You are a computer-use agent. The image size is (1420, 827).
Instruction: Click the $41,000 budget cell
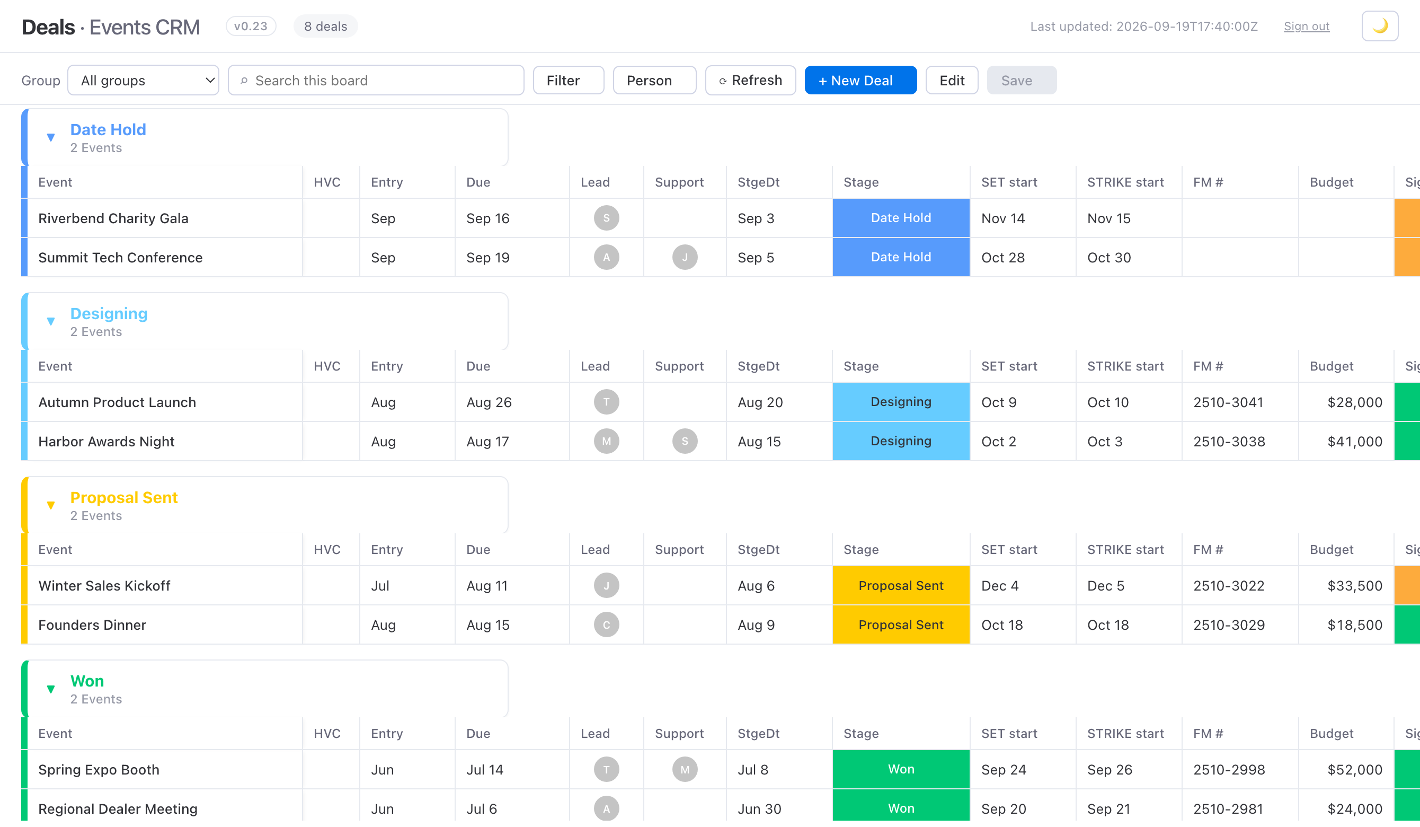(1346, 442)
